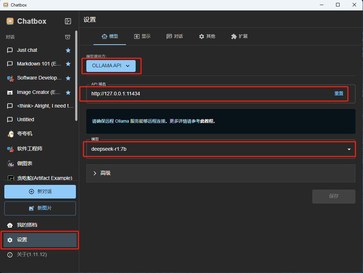Minimize the Chatbox window

pos(322,5)
